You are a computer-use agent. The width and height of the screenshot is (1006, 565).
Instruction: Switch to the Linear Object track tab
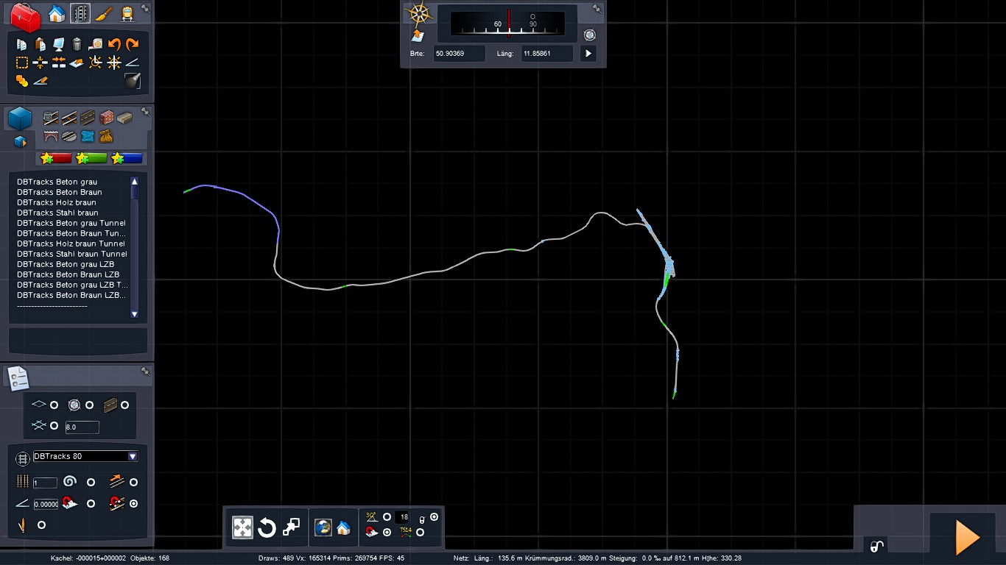click(x=80, y=13)
